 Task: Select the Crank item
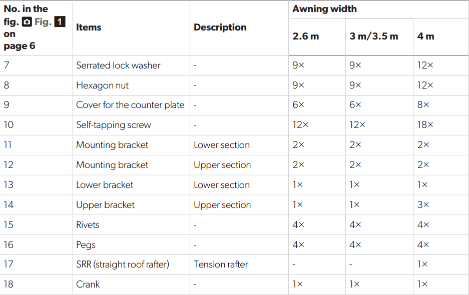click(88, 284)
